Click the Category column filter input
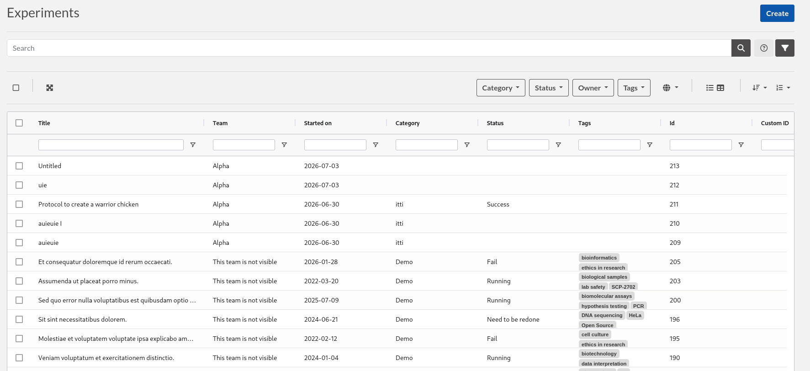 [427, 145]
